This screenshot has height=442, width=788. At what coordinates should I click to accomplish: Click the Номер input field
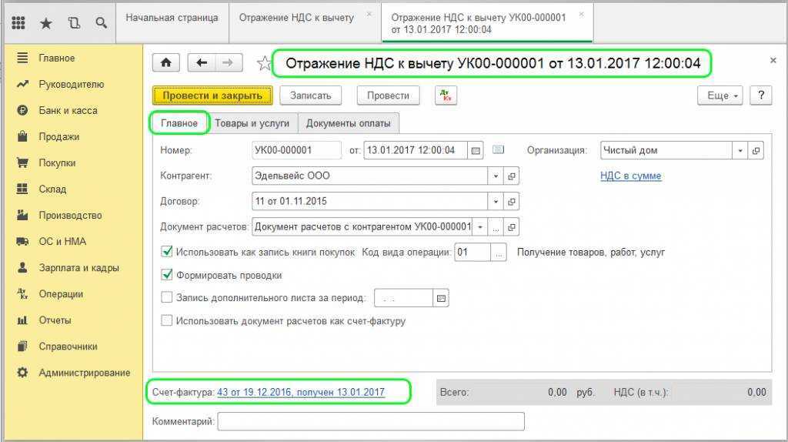point(296,150)
